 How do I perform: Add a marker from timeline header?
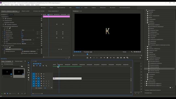tap(43, 66)
